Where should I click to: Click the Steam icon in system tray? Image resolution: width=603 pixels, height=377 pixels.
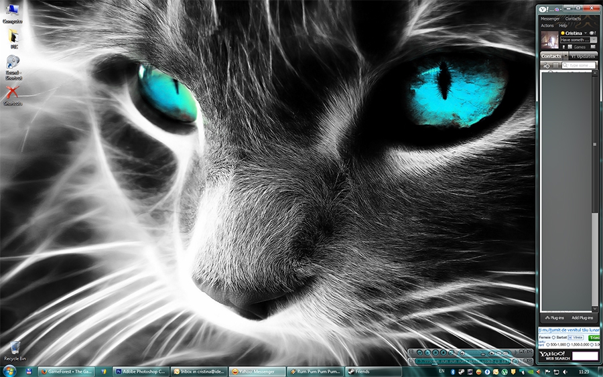point(462,372)
